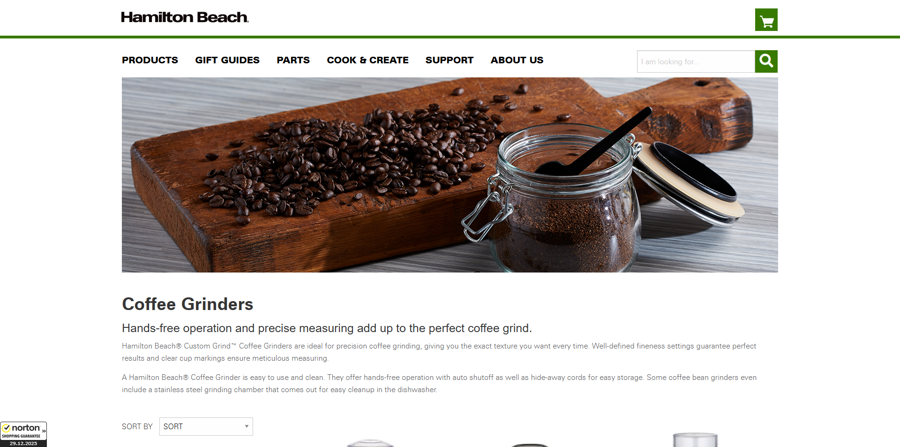Click the Custom Grind description paragraph
The height and width of the screenshot is (447, 900).
(x=439, y=352)
